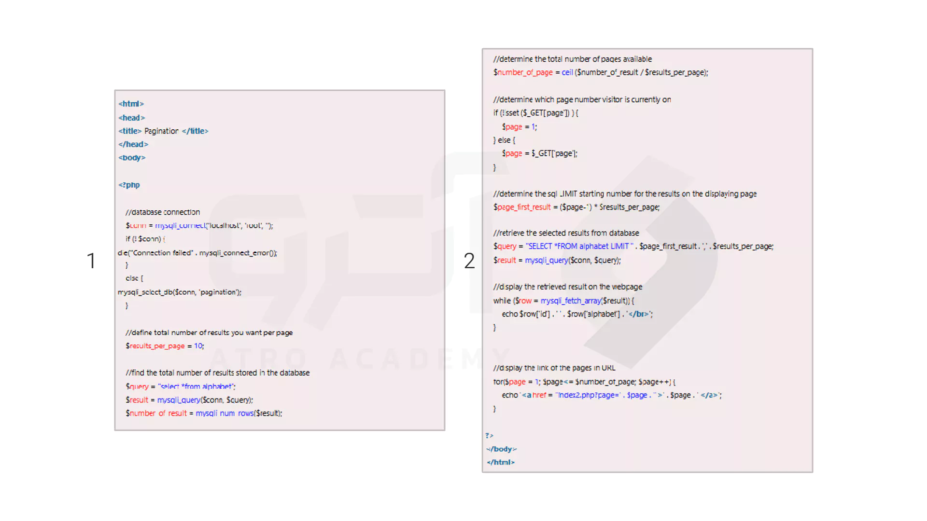Click the $page = 1; line

click(x=519, y=127)
